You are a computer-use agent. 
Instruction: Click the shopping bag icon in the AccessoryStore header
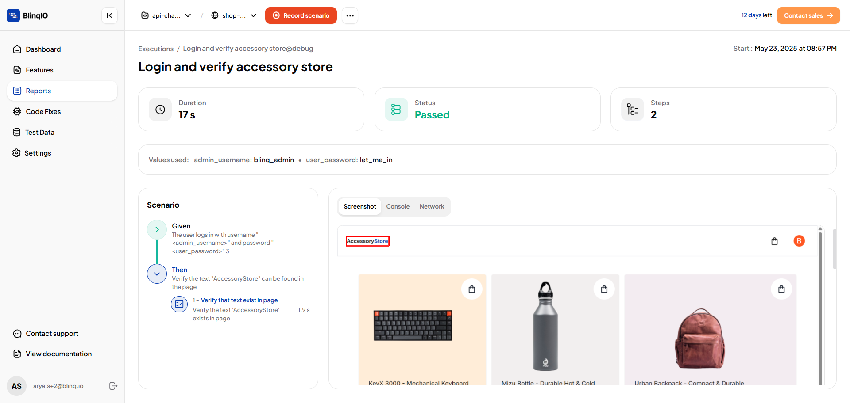coord(774,241)
